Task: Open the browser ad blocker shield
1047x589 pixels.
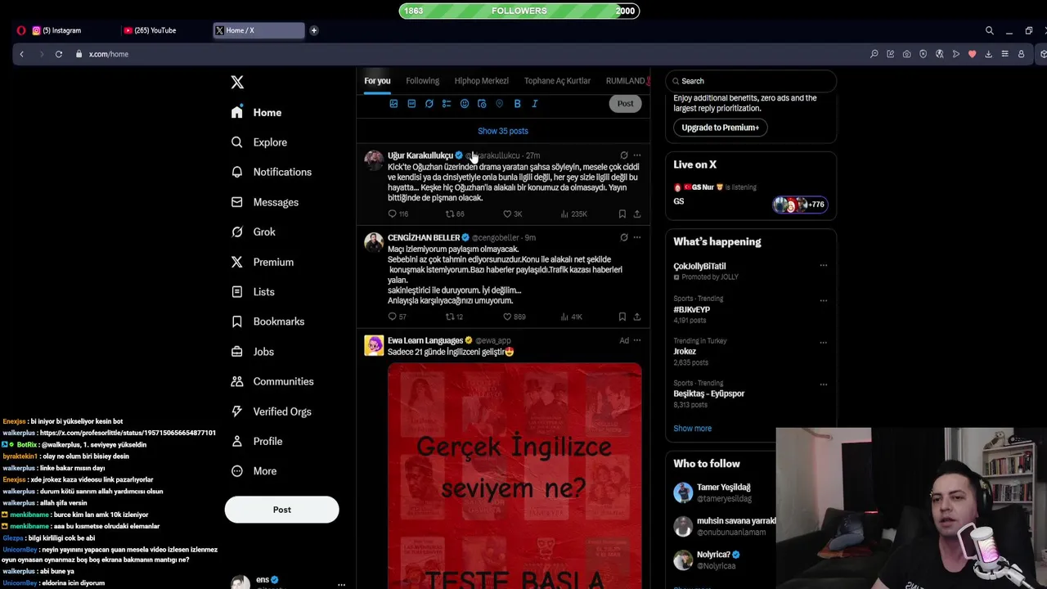Action: 923,54
